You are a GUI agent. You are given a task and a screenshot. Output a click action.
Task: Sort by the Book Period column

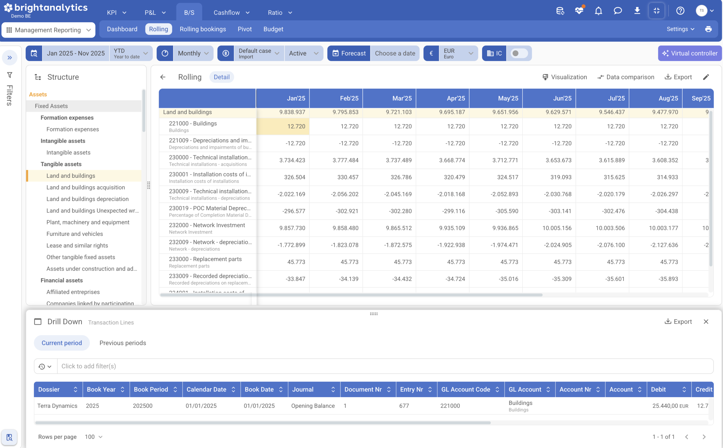coord(175,390)
